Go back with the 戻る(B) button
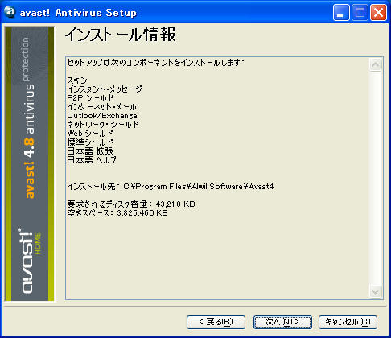Screen dimensions: 391x338 click(216, 322)
